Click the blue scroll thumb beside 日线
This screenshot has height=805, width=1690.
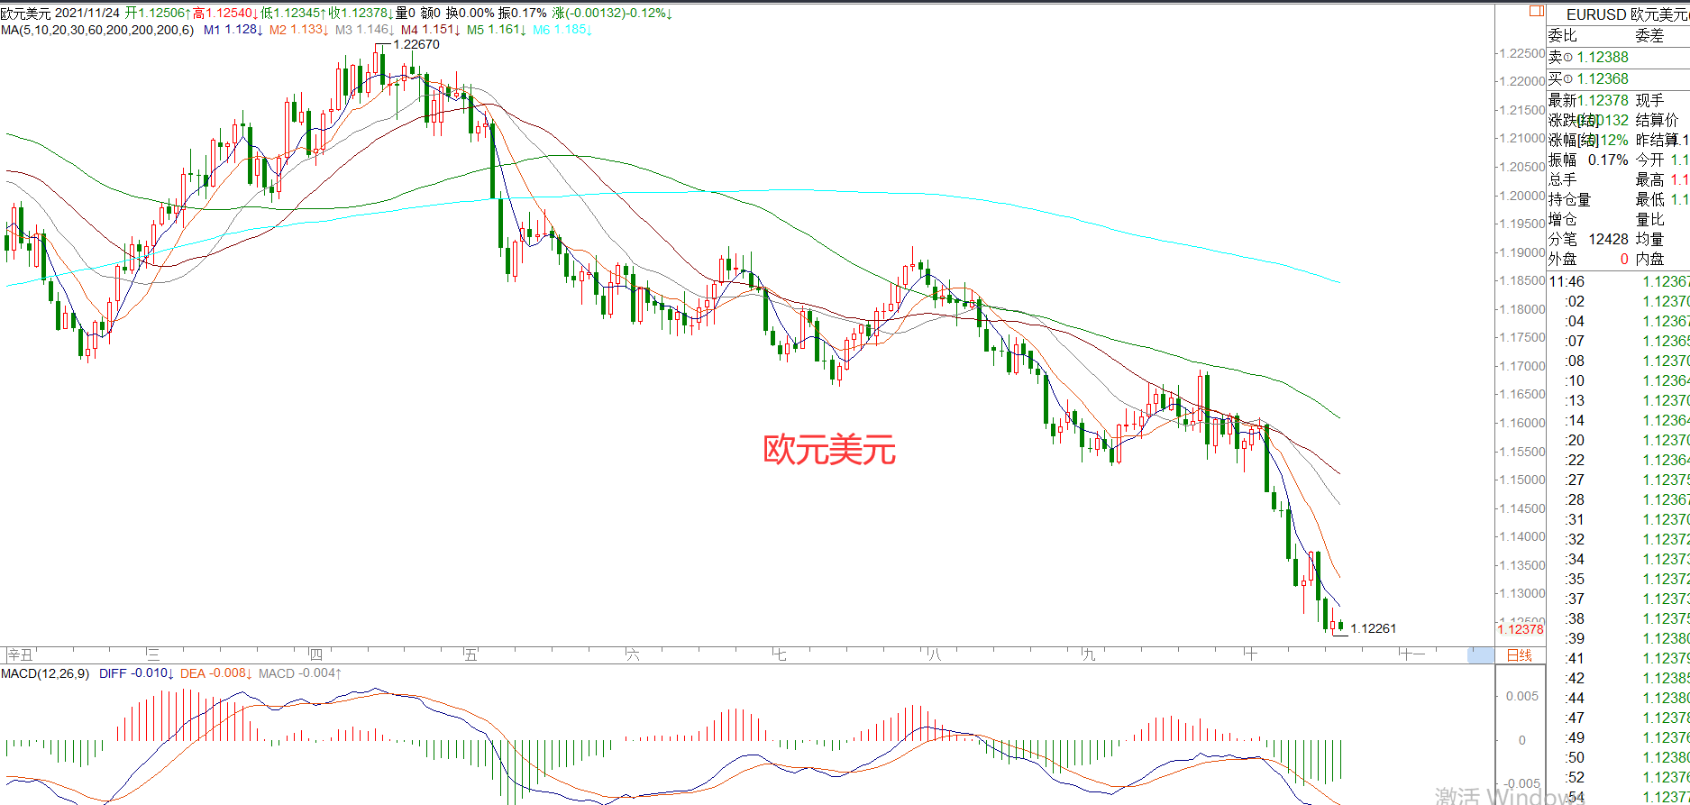point(1481,655)
